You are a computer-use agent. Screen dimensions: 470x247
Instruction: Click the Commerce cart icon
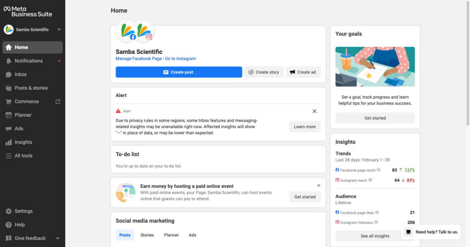coord(8,101)
